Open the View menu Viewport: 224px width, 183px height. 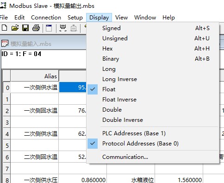tap(122, 18)
